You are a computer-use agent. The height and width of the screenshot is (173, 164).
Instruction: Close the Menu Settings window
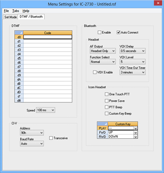click(x=158, y=3)
